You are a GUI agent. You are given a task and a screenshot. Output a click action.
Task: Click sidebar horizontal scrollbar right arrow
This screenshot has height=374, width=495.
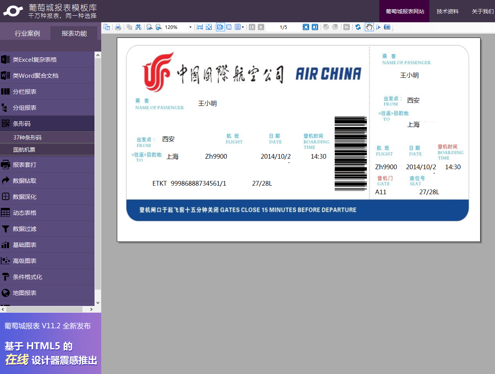(x=91, y=309)
